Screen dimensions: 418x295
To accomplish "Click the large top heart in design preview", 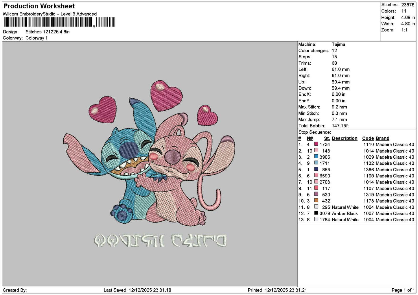I will pos(167,96).
